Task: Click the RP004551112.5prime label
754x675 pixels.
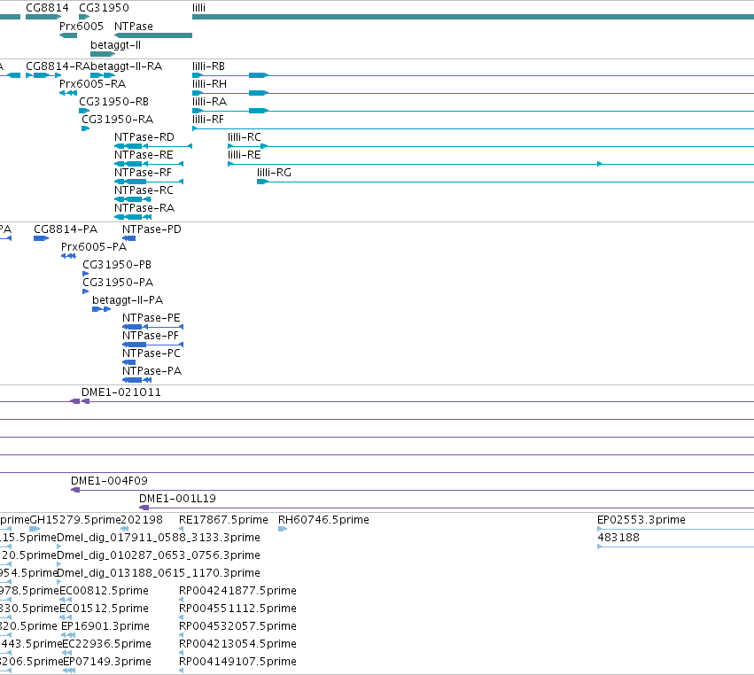Action: point(237,609)
